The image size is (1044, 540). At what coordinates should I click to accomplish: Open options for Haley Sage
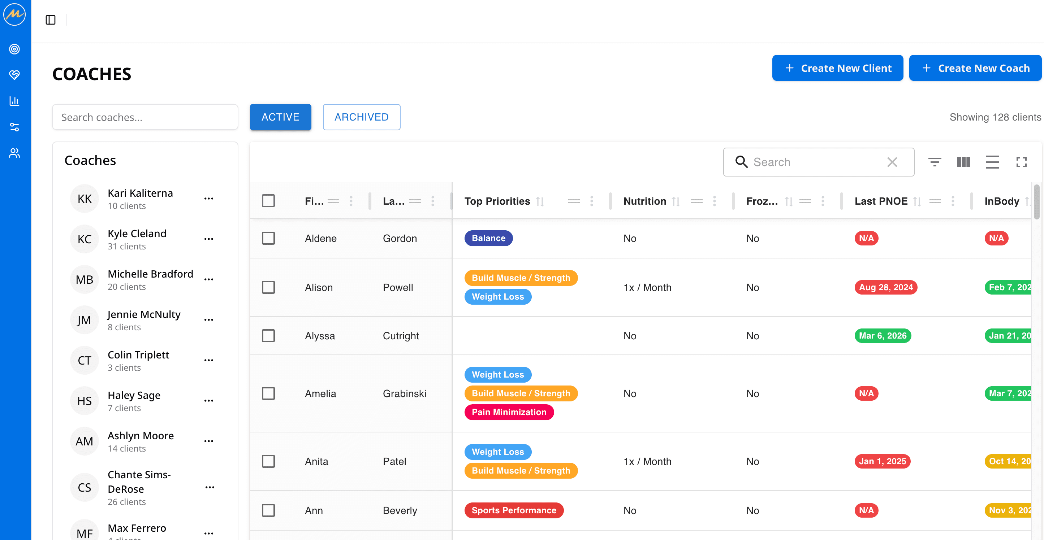tap(209, 401)
